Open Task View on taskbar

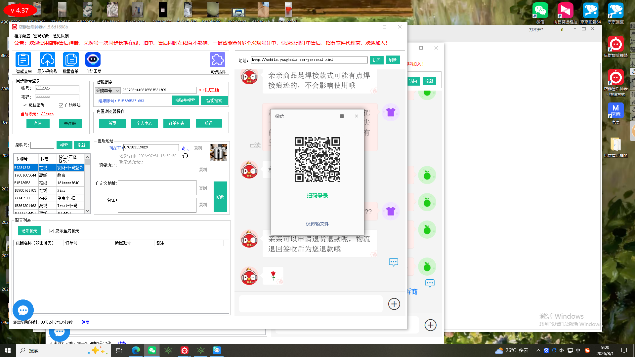coord(119,350)
